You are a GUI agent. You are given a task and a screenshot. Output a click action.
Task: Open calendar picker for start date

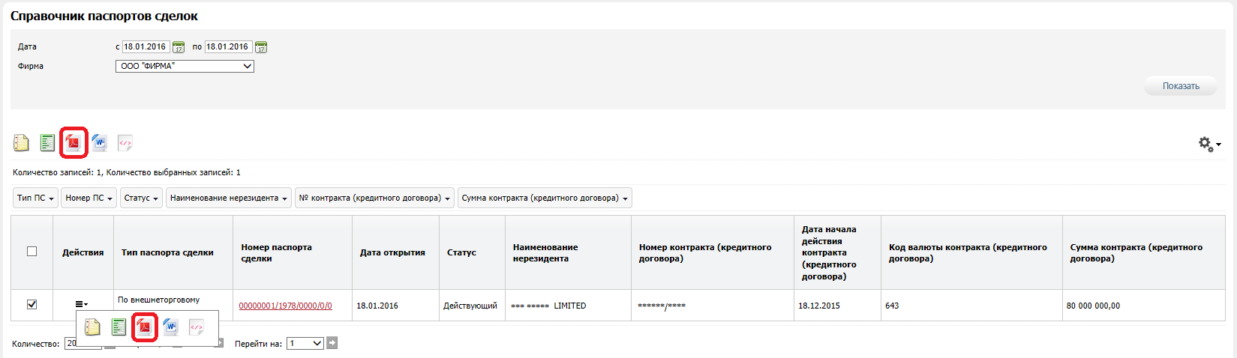pos(179,47)
